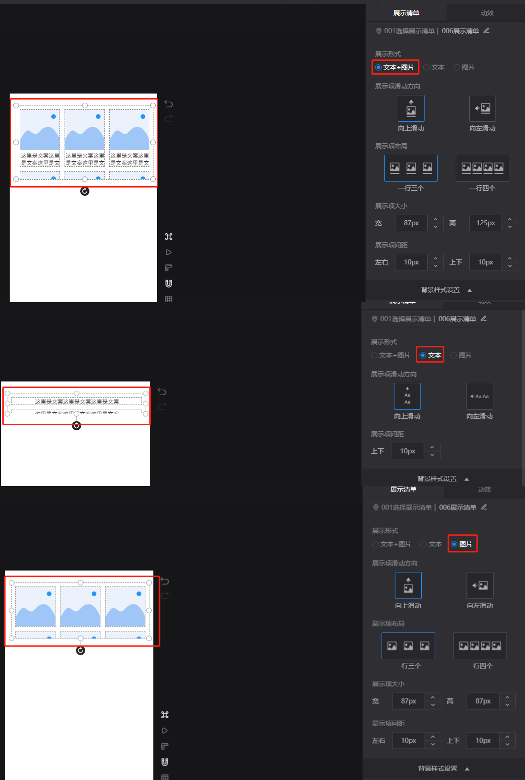Choose 向左滑动 icon in the bottom 图片 panel
525x780 pixels.
pos(480,586)
